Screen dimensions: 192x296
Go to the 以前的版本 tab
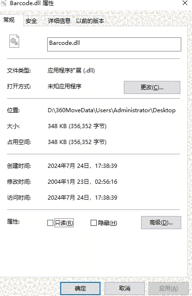point(90,21)
